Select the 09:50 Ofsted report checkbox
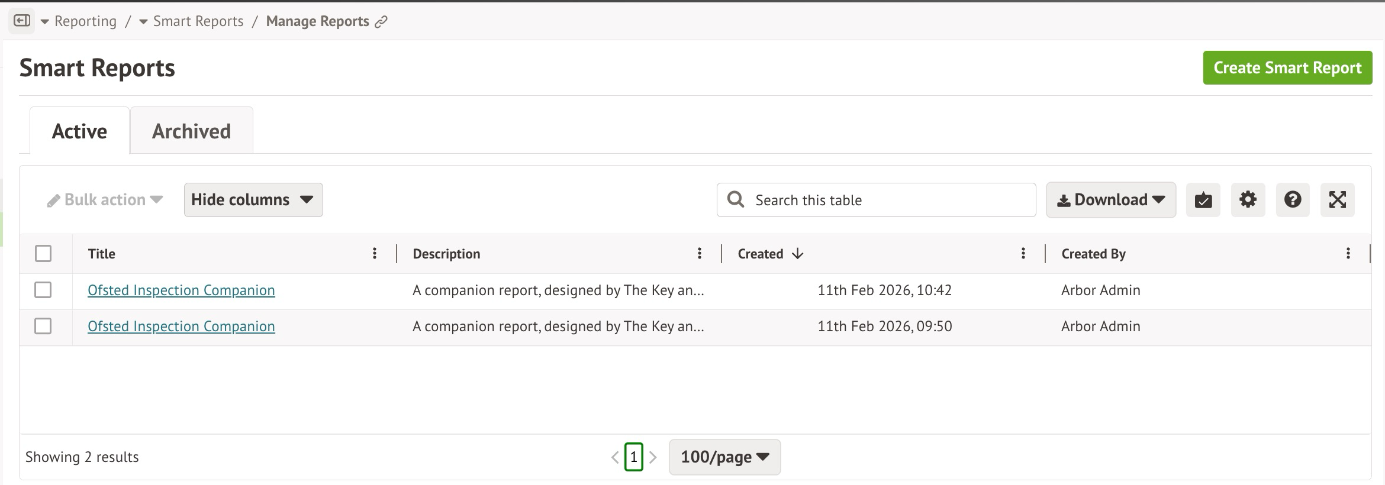 click(x=43, y=326)
